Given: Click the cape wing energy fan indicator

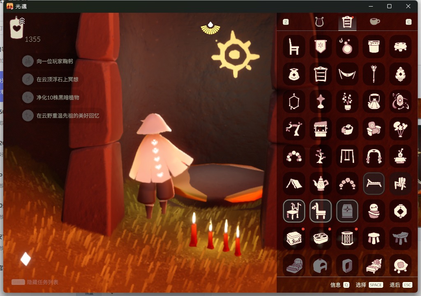Looking at the screenshot, I should tap(210, 28).
